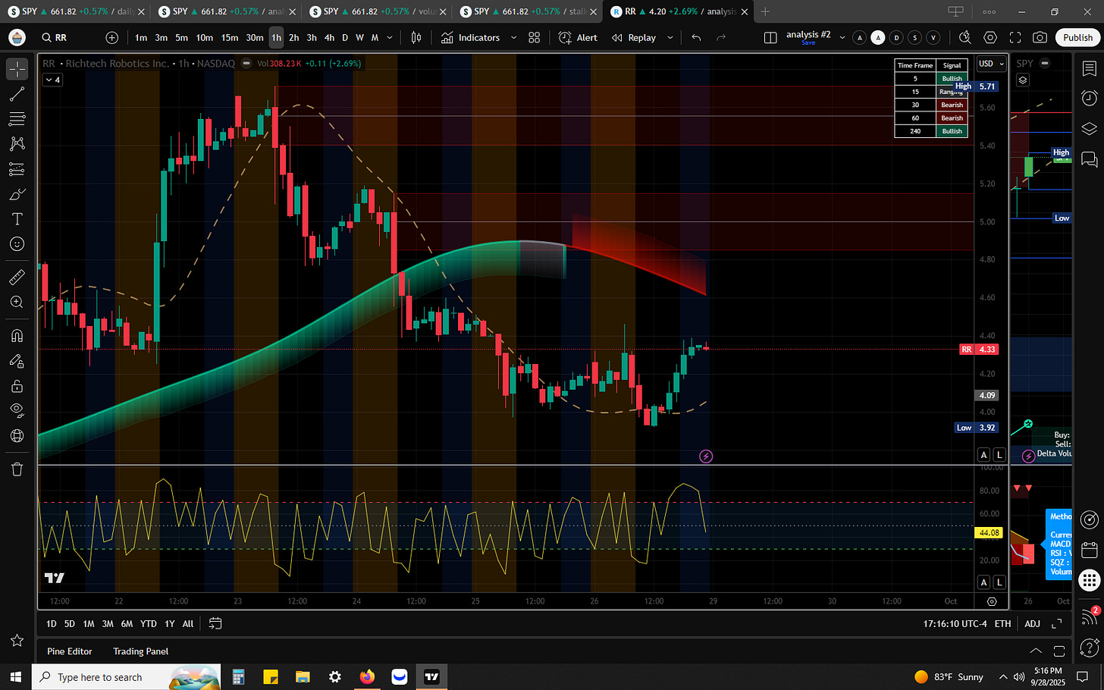Toggle ADJ dividend adjustment
The image size is (1104, 690).
1032,623
